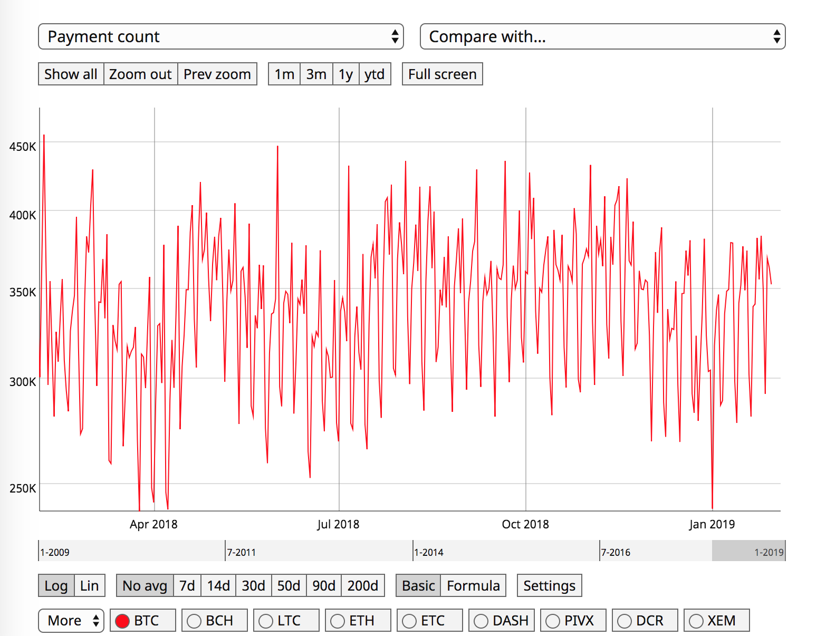Click the Jan 2019 axis label
The width and height of the screenshot is (826, 636).
(712, 524)
